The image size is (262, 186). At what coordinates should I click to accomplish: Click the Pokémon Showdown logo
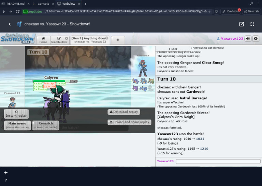tap(18, 38)
